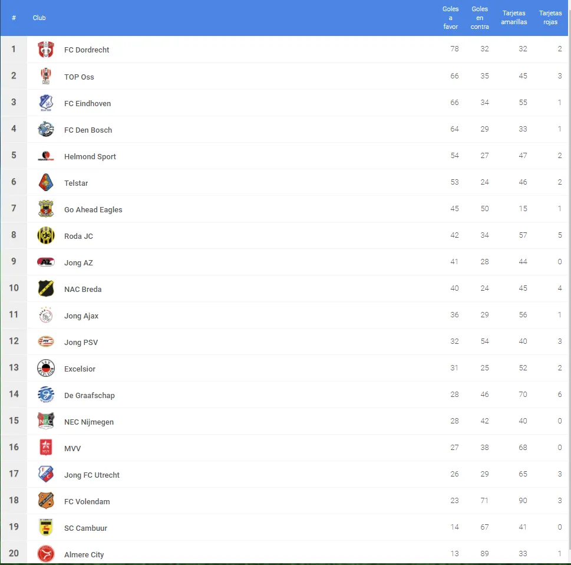
Task: Click the Almere City red crest
Action: pos(46,554)
